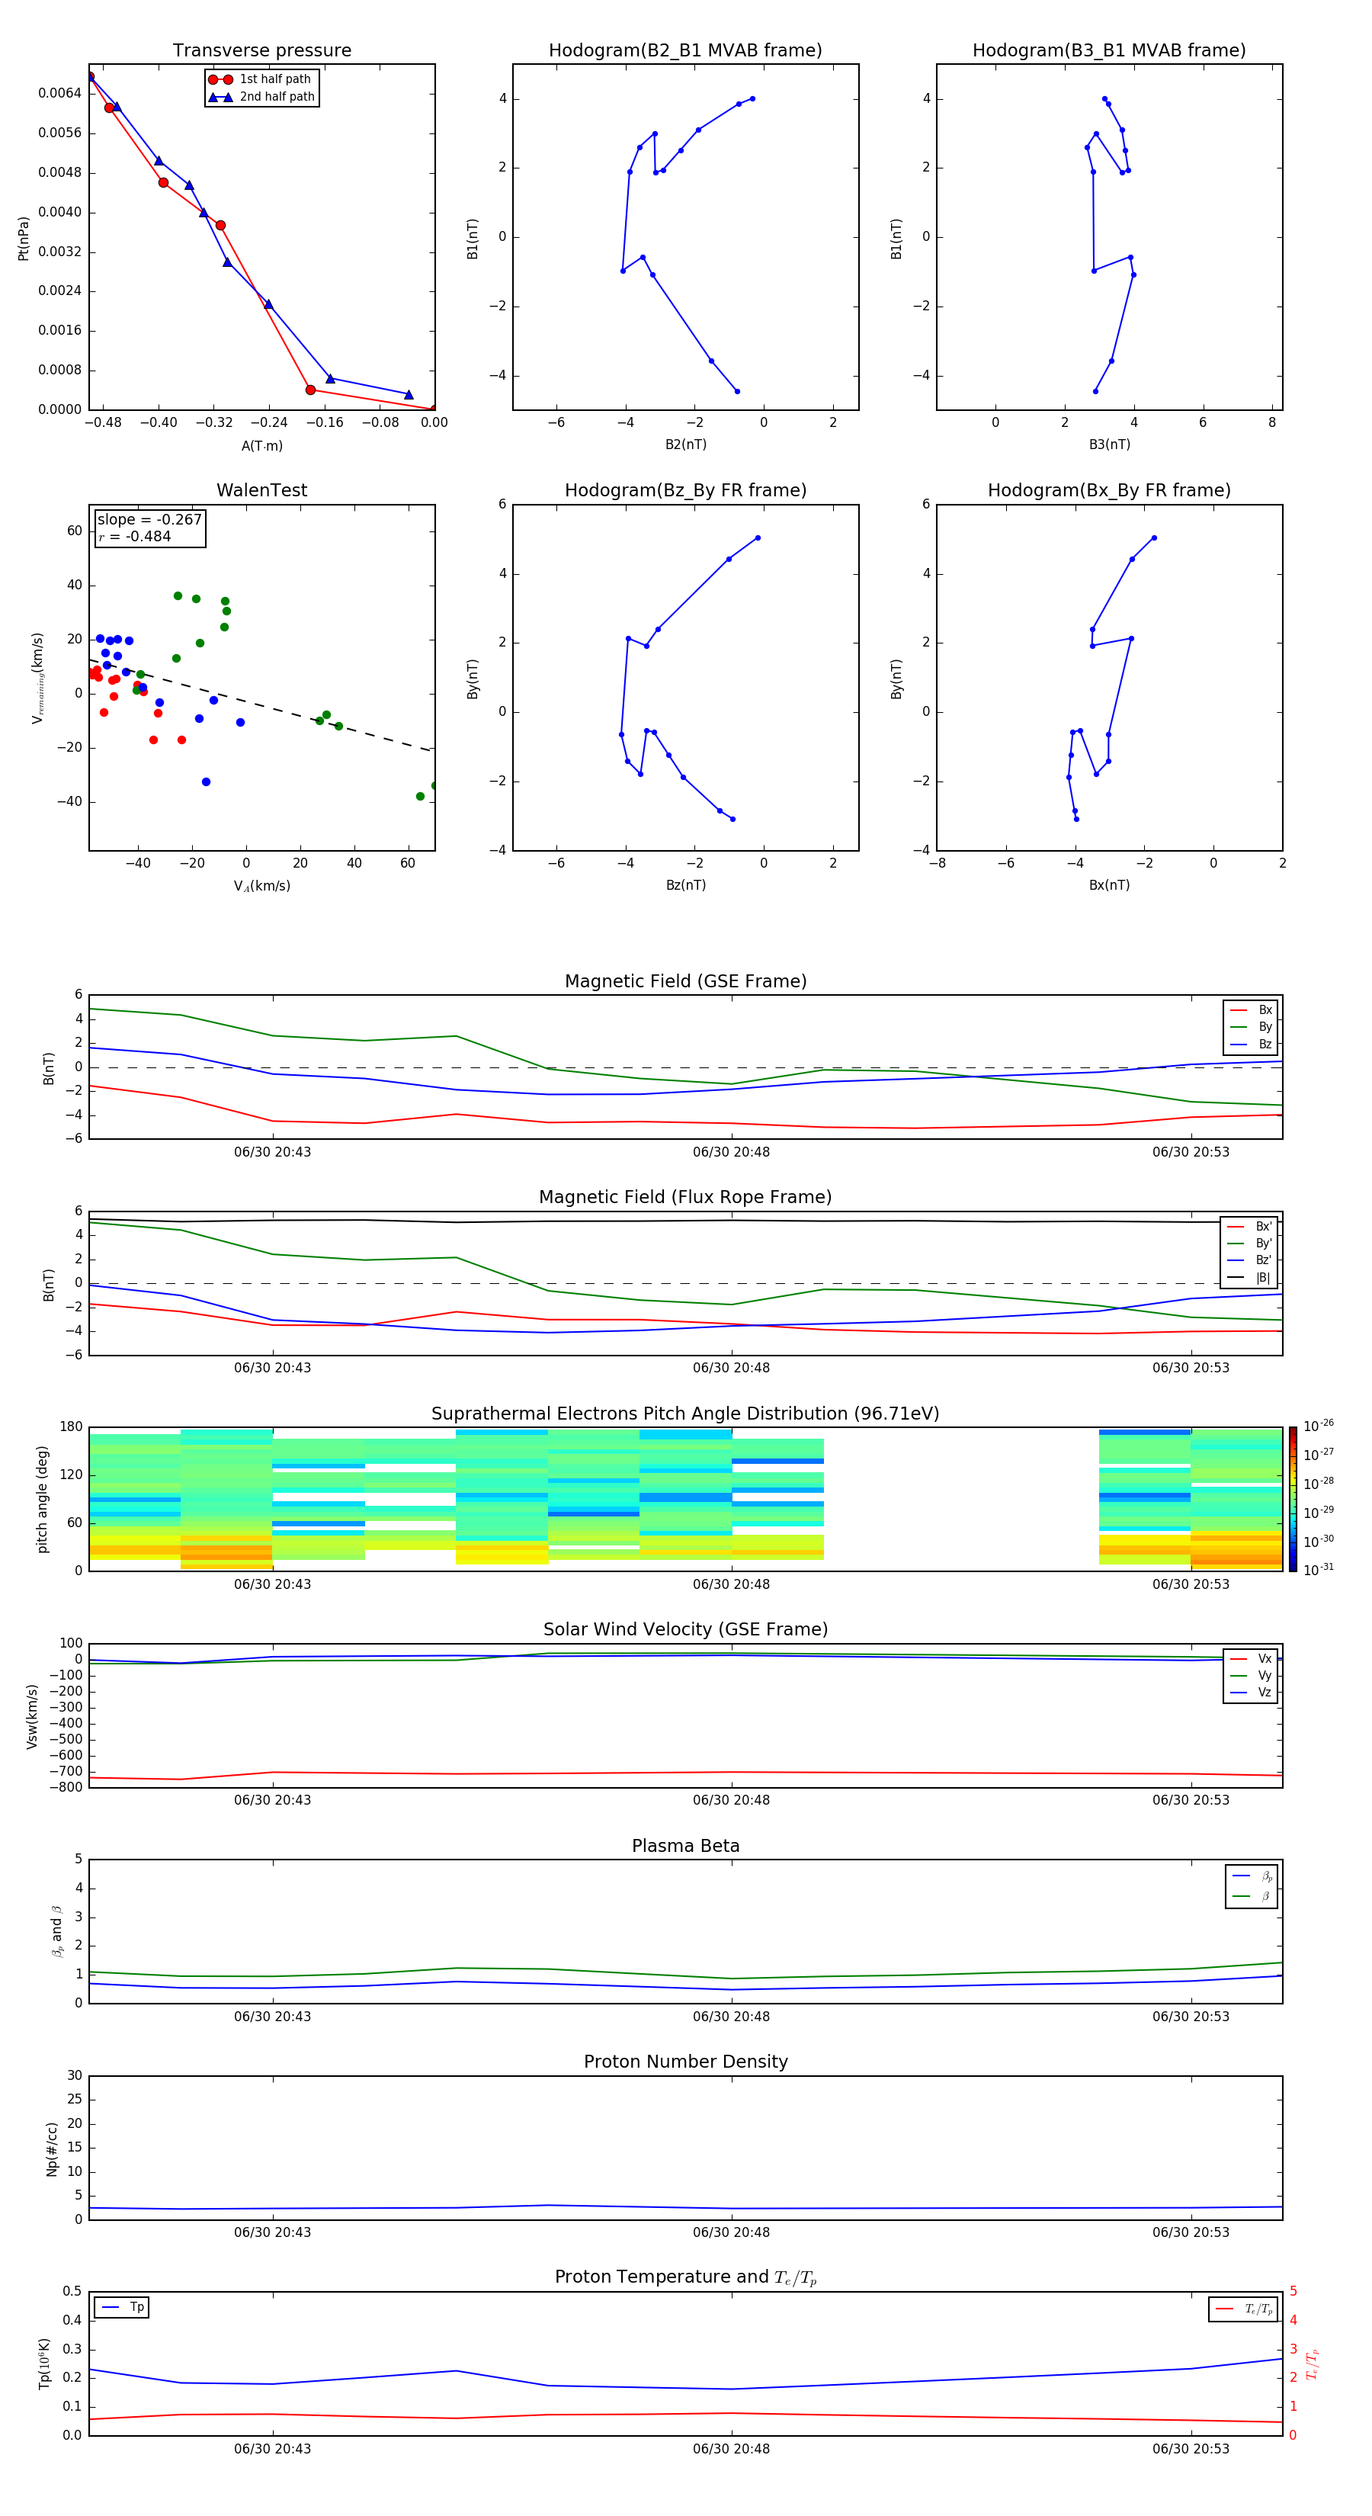Screen dimensions: 1372x2516
Task: Click '06/30 20:43' tick under the Plasma Beta panel
Action: pyautogui.click(x=272, y=2017)
